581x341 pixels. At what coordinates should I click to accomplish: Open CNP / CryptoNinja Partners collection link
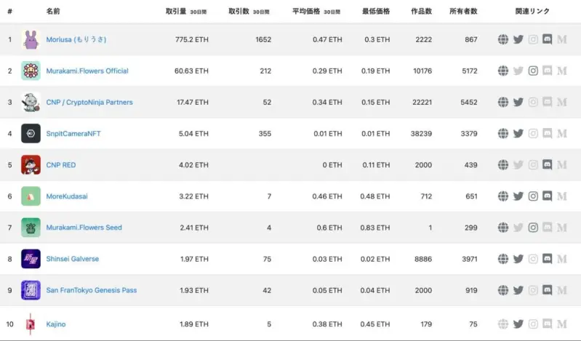pyautogui.click(x=89, y=103)
